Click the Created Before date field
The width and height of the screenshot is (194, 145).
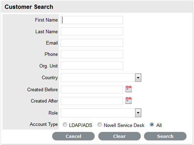(92, 89)
